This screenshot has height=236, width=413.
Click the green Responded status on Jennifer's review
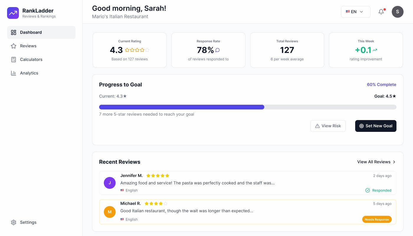(378, 190)
